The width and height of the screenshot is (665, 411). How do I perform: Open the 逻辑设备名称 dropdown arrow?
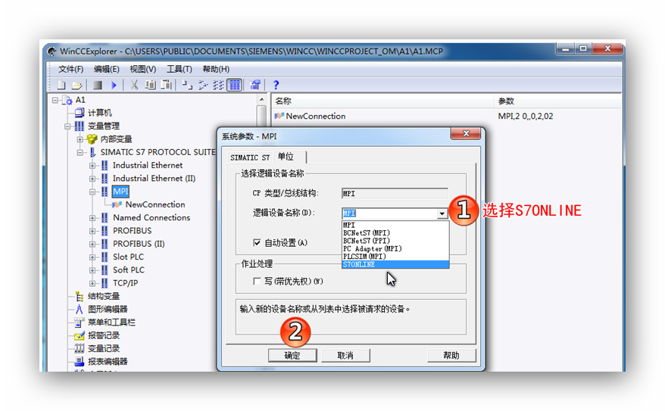pyautogui.click(x=442, y=213)
